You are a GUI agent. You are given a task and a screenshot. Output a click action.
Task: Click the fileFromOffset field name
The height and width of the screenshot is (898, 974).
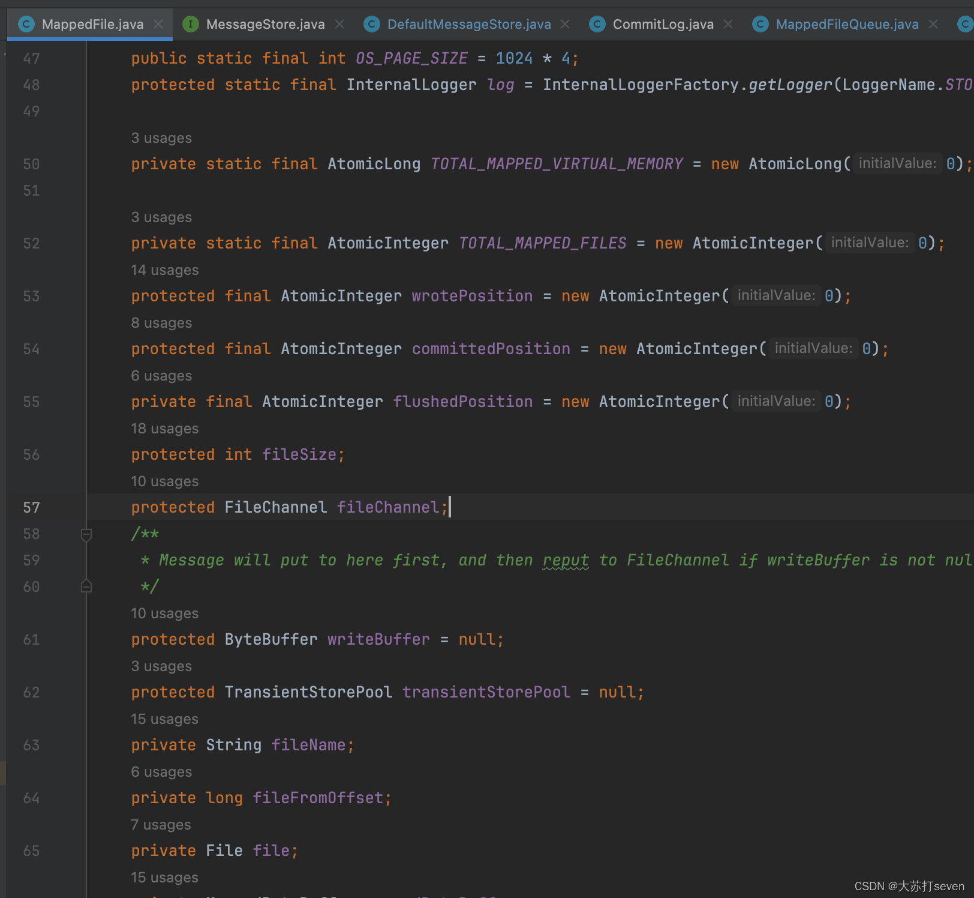tap(318, 798)
